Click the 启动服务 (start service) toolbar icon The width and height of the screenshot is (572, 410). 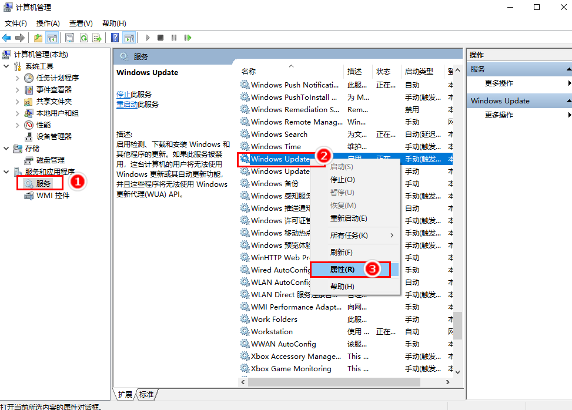[147, 38]
